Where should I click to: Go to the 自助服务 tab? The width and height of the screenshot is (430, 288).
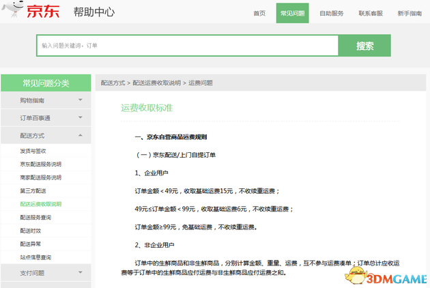(x=331, y=13)
